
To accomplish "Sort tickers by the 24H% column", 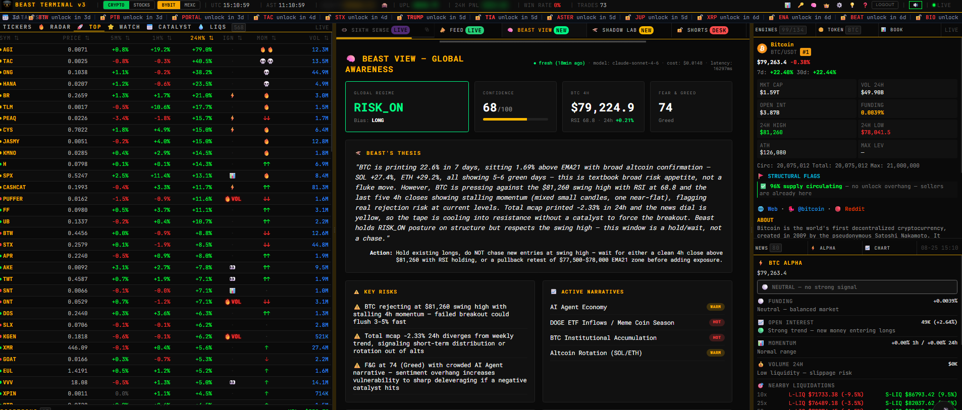I will tap(202, 38).
